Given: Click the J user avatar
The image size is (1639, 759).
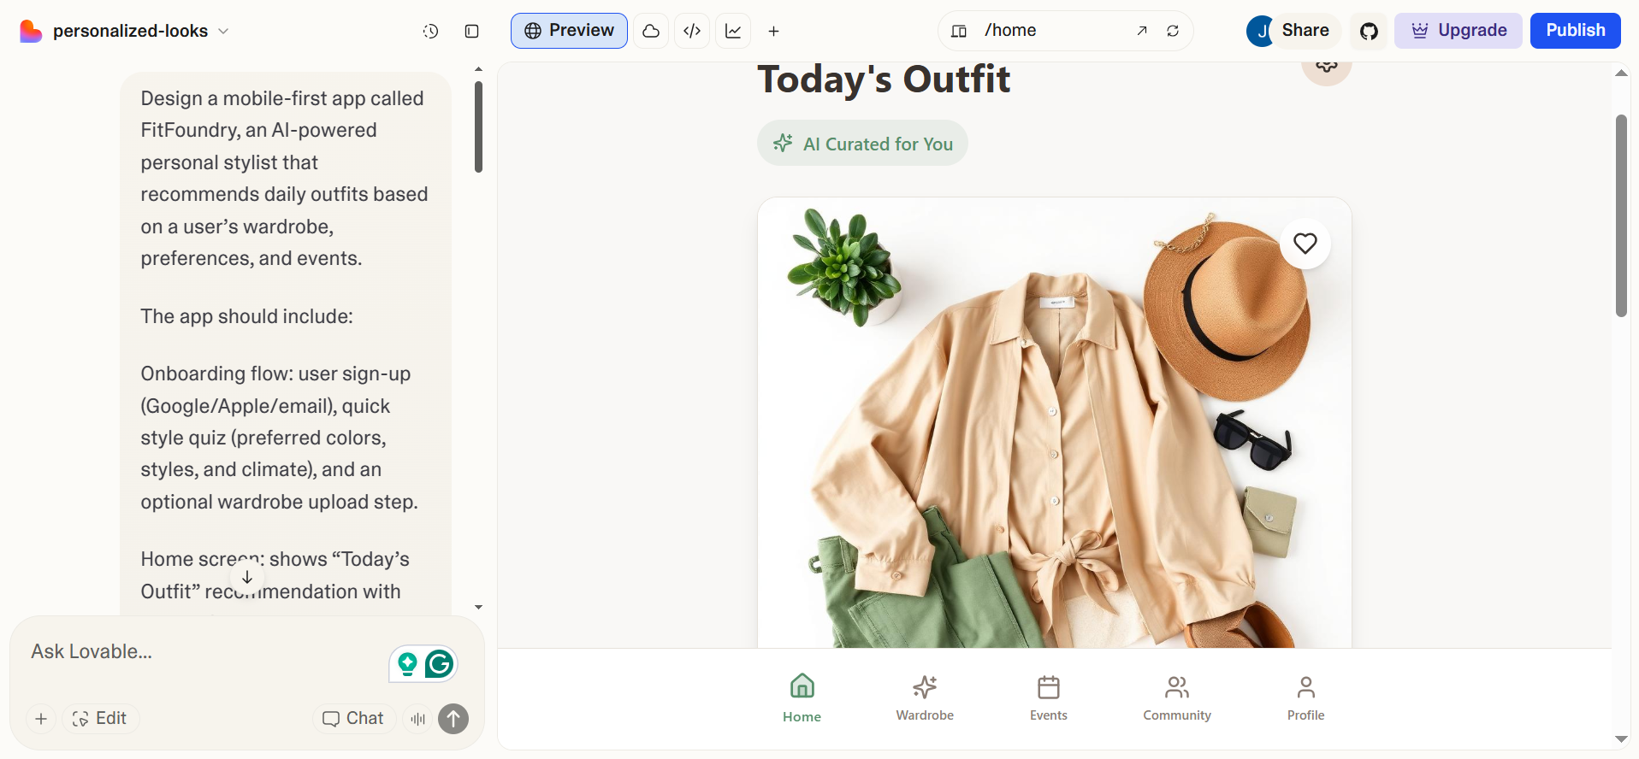Looking at the screenshot, I should tap(1261, 31).
